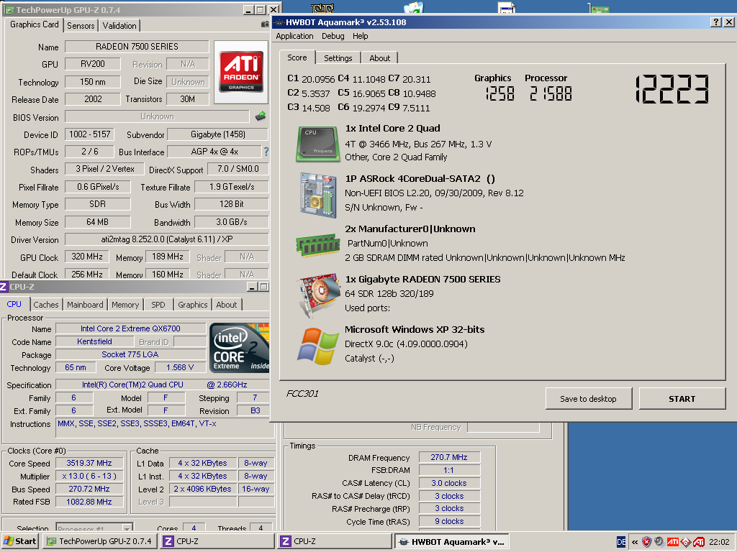
Task: Click the red shield security tray icon
Action: click(x=647, y=542)
